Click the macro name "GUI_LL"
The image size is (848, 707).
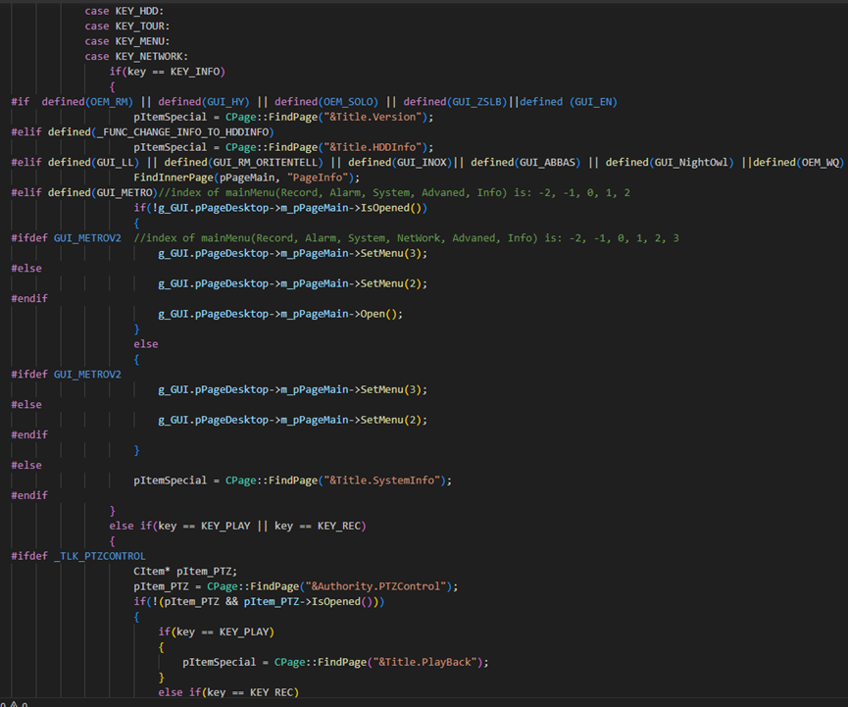(115, 162)
